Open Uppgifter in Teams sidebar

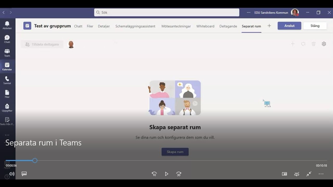(7, 108)
